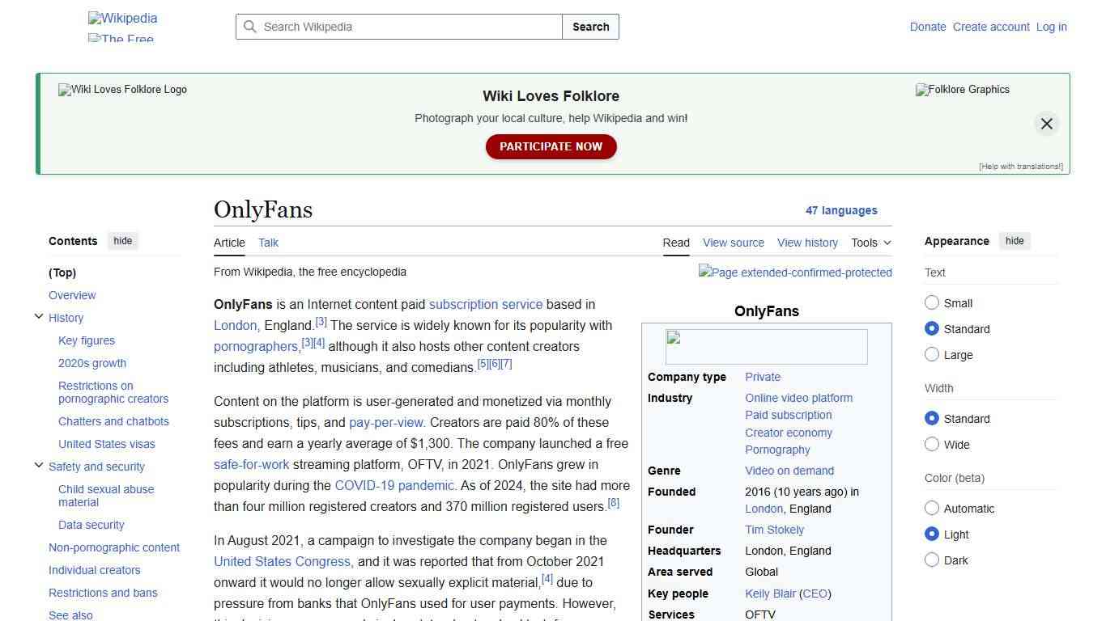This screenshot has height=621, width=1106.
Task: Click the Wiki Loves Folklore logo image
Action: (122, 90)
